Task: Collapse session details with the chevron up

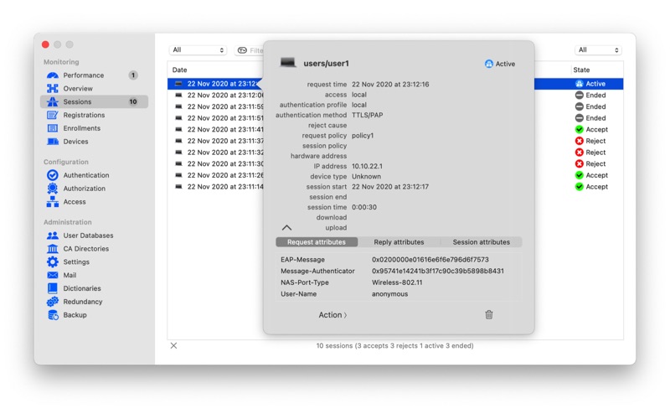Action: [x=286, y=228]
